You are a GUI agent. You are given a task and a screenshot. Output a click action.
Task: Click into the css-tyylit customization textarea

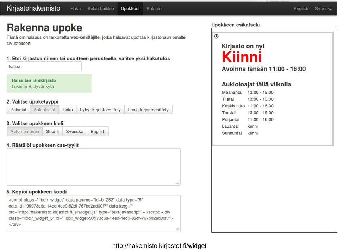pyautogui.click(x=94, y=167)
